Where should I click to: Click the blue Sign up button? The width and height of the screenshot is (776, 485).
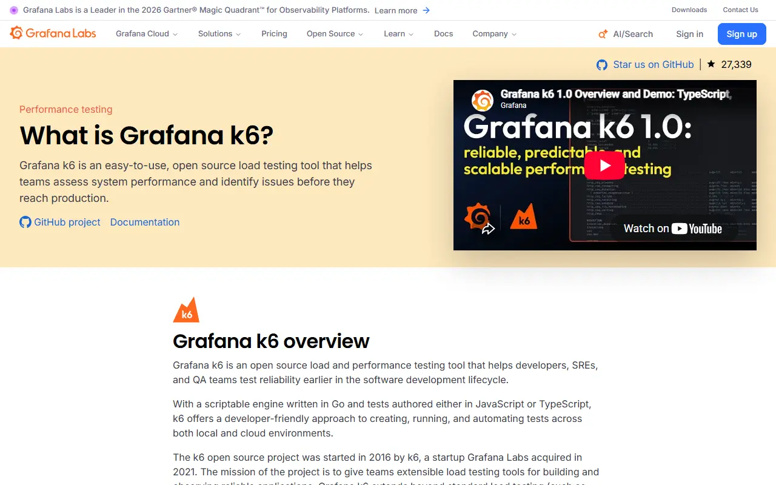coord(742,34)
